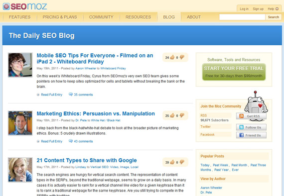Thumbs down the Marketing Ethics post
This screenshot has height=196, width=284.
coord(182,115)
